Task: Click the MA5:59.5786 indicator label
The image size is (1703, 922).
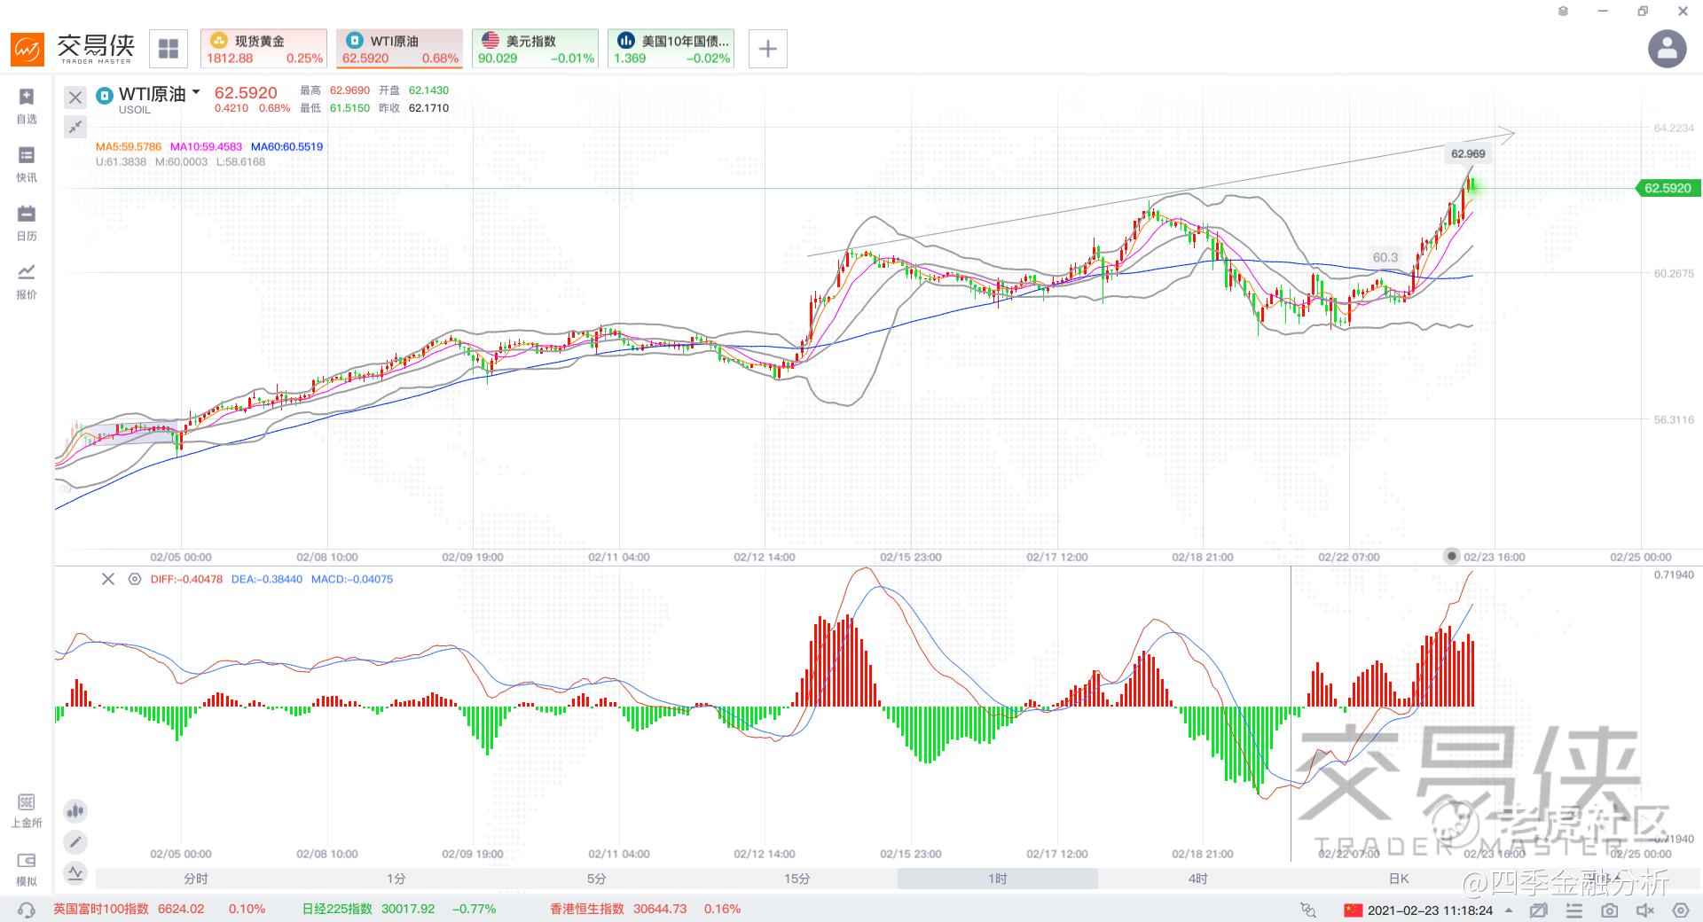Action: click(129, 147)
